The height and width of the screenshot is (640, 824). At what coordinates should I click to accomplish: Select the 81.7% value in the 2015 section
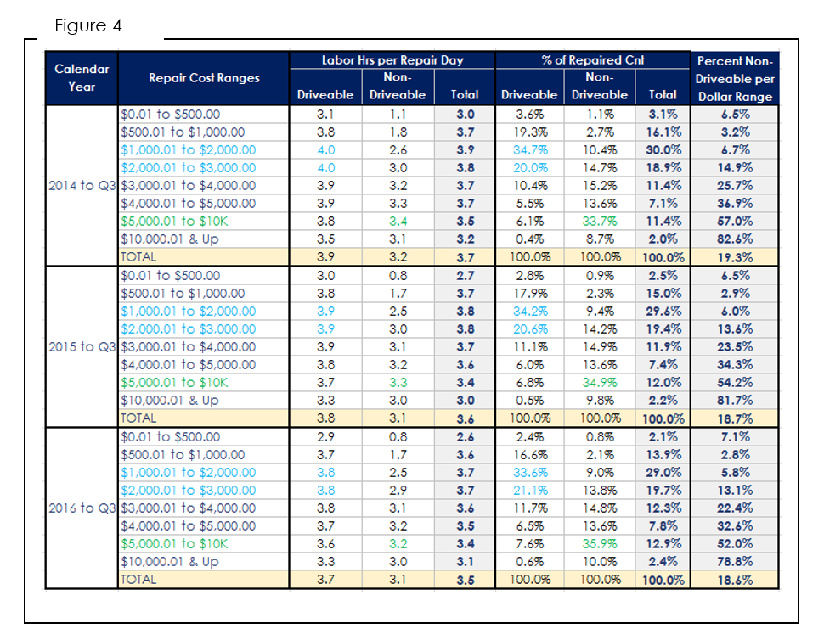coord(735,401)
